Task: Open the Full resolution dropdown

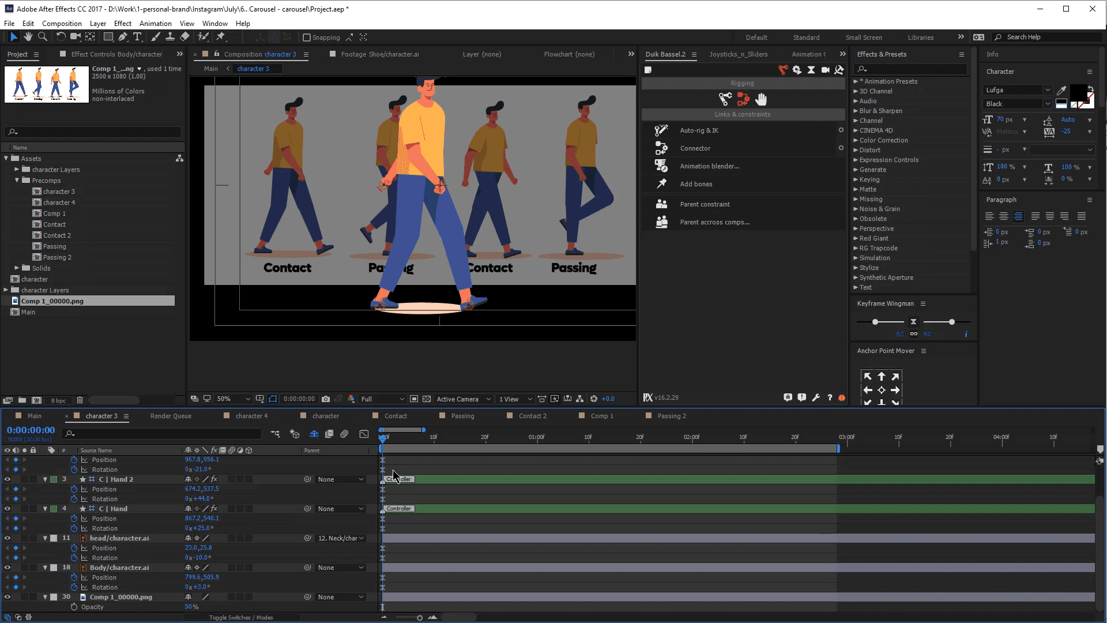Action: point(382,399)
